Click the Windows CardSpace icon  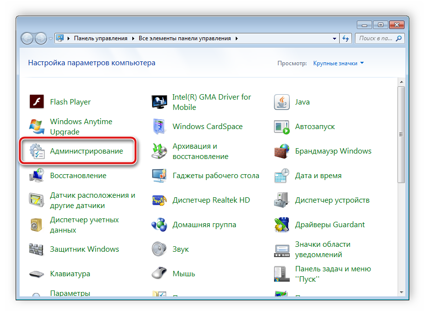(158, 127)
